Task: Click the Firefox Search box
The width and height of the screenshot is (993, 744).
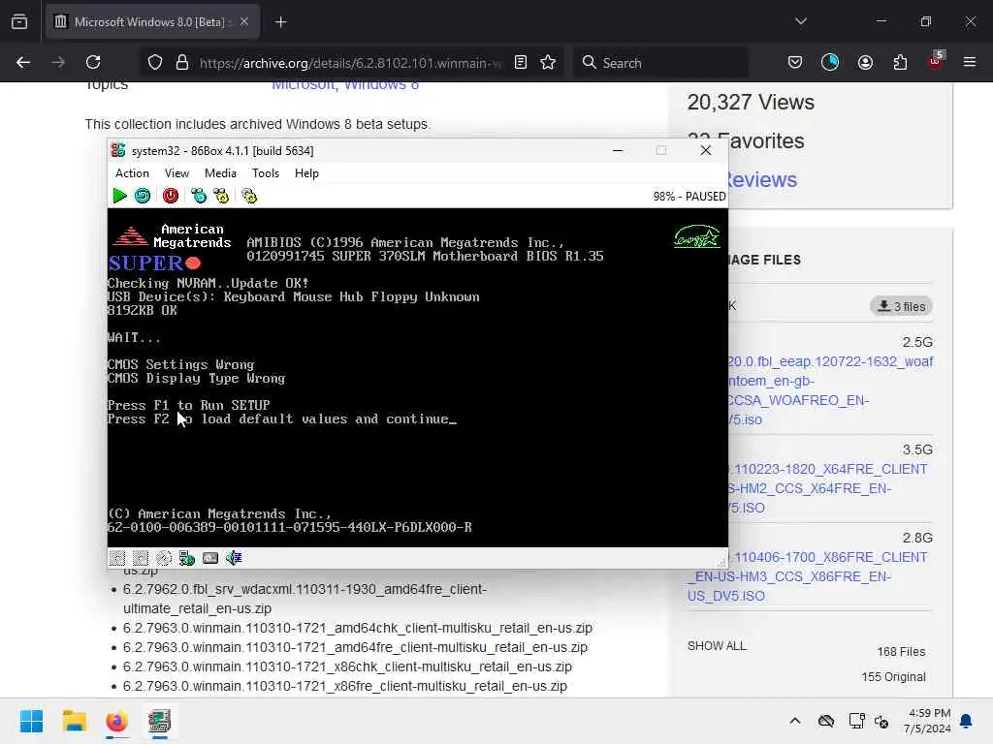Action: pos(660,63)
